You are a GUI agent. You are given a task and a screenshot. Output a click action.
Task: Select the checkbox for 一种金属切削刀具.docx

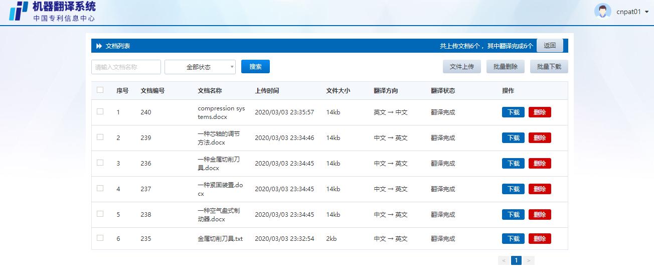pos(100,163)
